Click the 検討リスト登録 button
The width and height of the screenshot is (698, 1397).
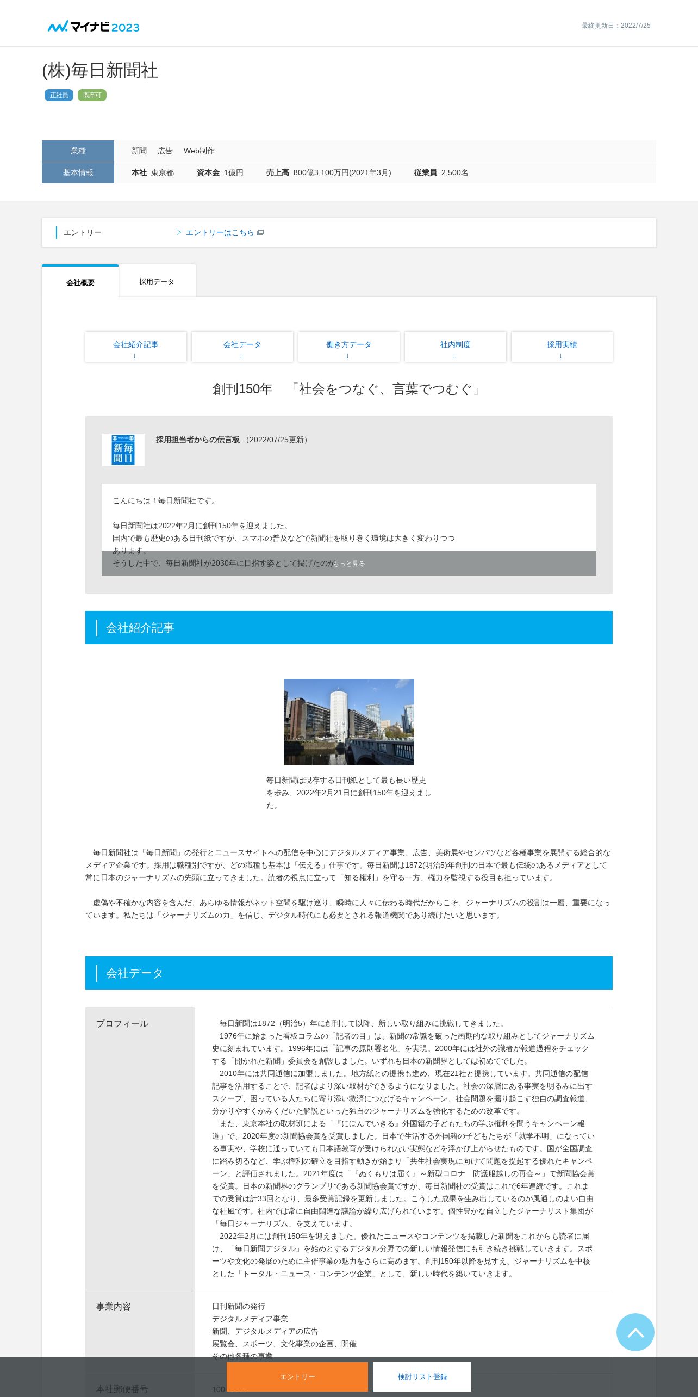[x=422, y=1376]
